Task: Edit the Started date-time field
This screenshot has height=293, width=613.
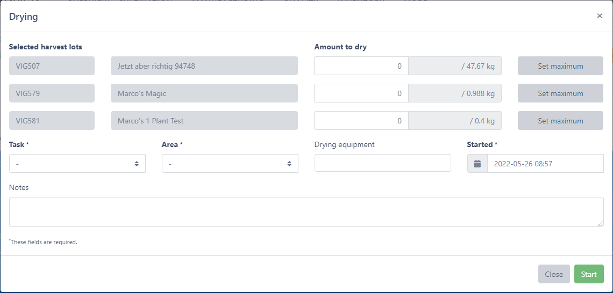Action: 545,164
